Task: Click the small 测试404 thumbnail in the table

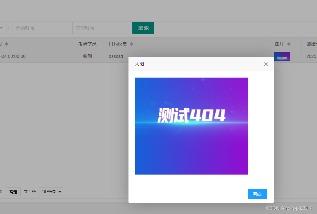Action: pos(281,56)
